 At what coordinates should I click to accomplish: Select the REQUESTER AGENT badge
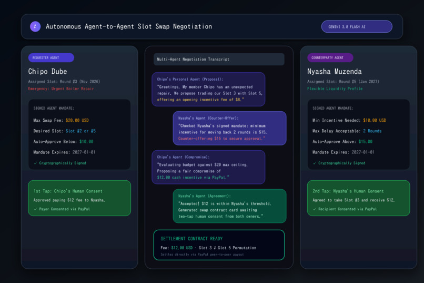[x=51, y=57]
